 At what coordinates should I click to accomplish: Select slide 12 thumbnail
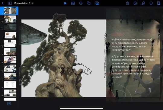point(11,35)
